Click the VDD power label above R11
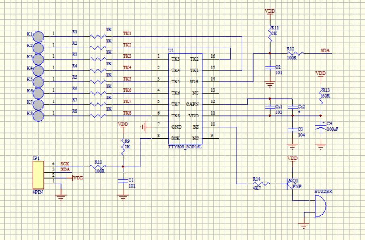Screen dimensions: 365x240 [270, 11]
